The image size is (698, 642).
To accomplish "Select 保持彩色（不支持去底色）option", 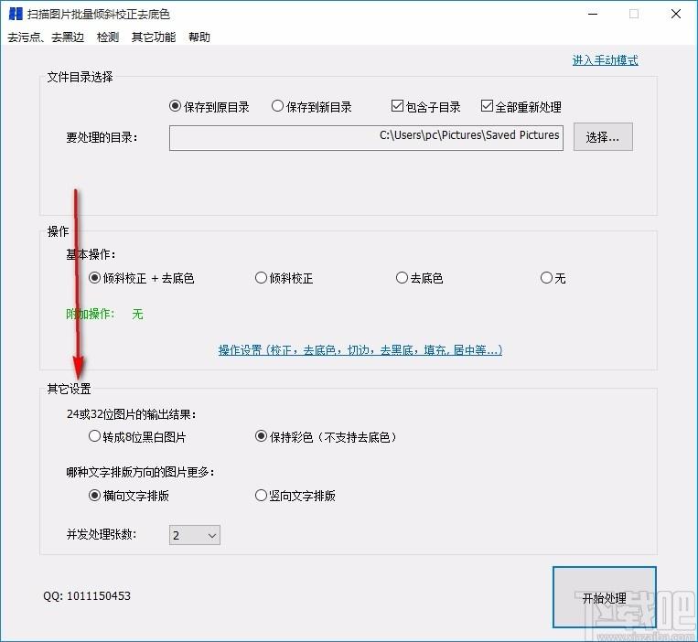I will (x=326, y=436).
